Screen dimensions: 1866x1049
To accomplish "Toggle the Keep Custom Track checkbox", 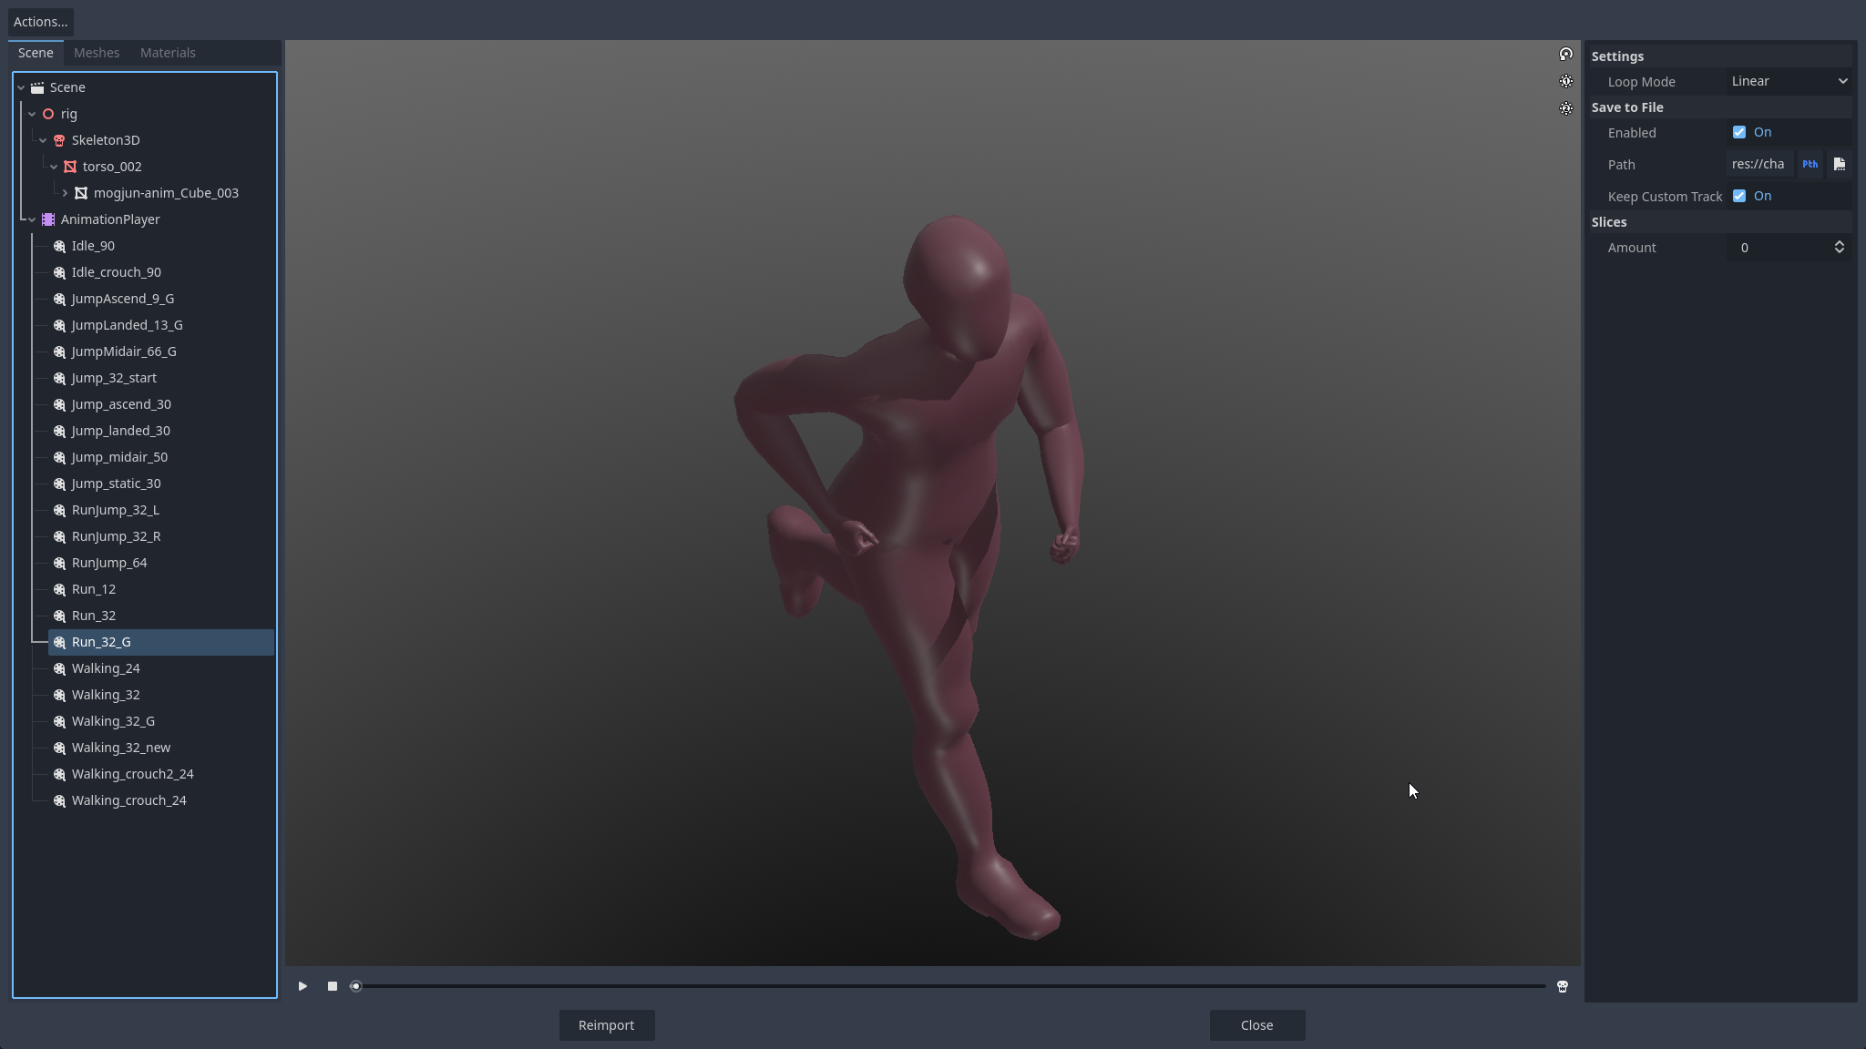I will point(1739,197).
